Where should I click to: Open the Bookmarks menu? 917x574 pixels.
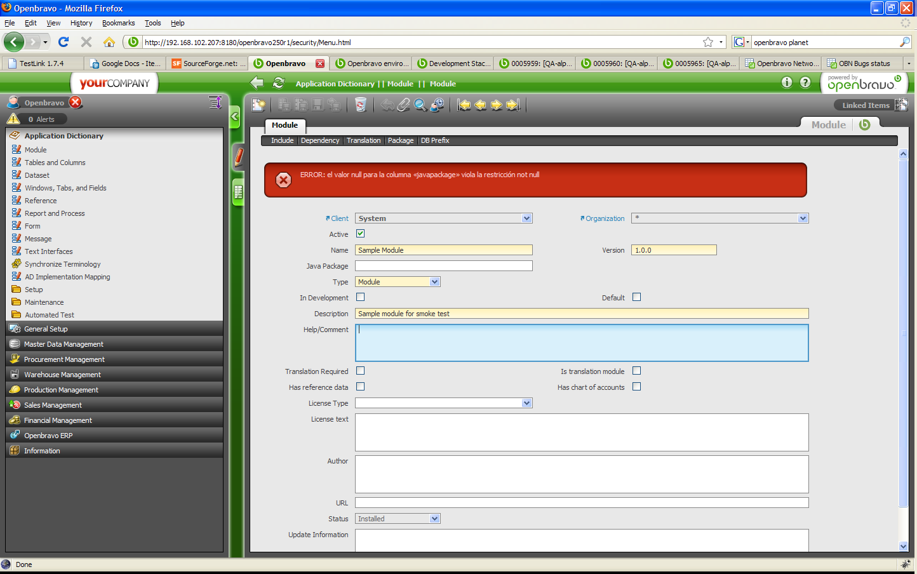coord(118,23)
